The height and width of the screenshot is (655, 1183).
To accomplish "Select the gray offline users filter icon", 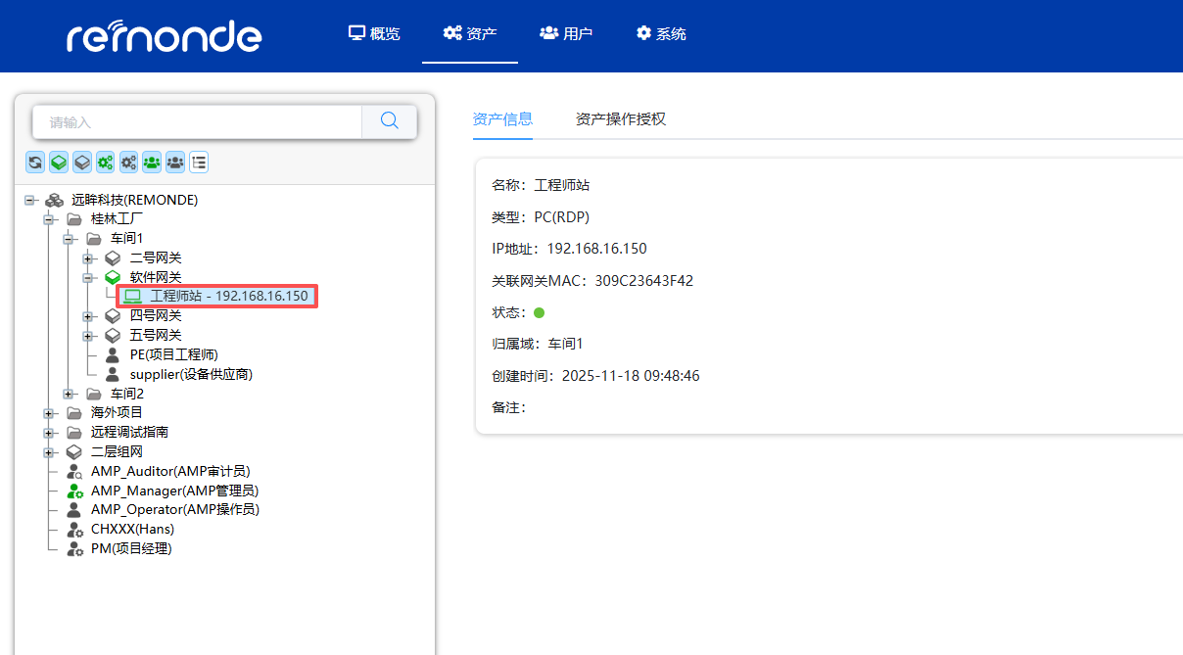I will click(x=174, y=162).
